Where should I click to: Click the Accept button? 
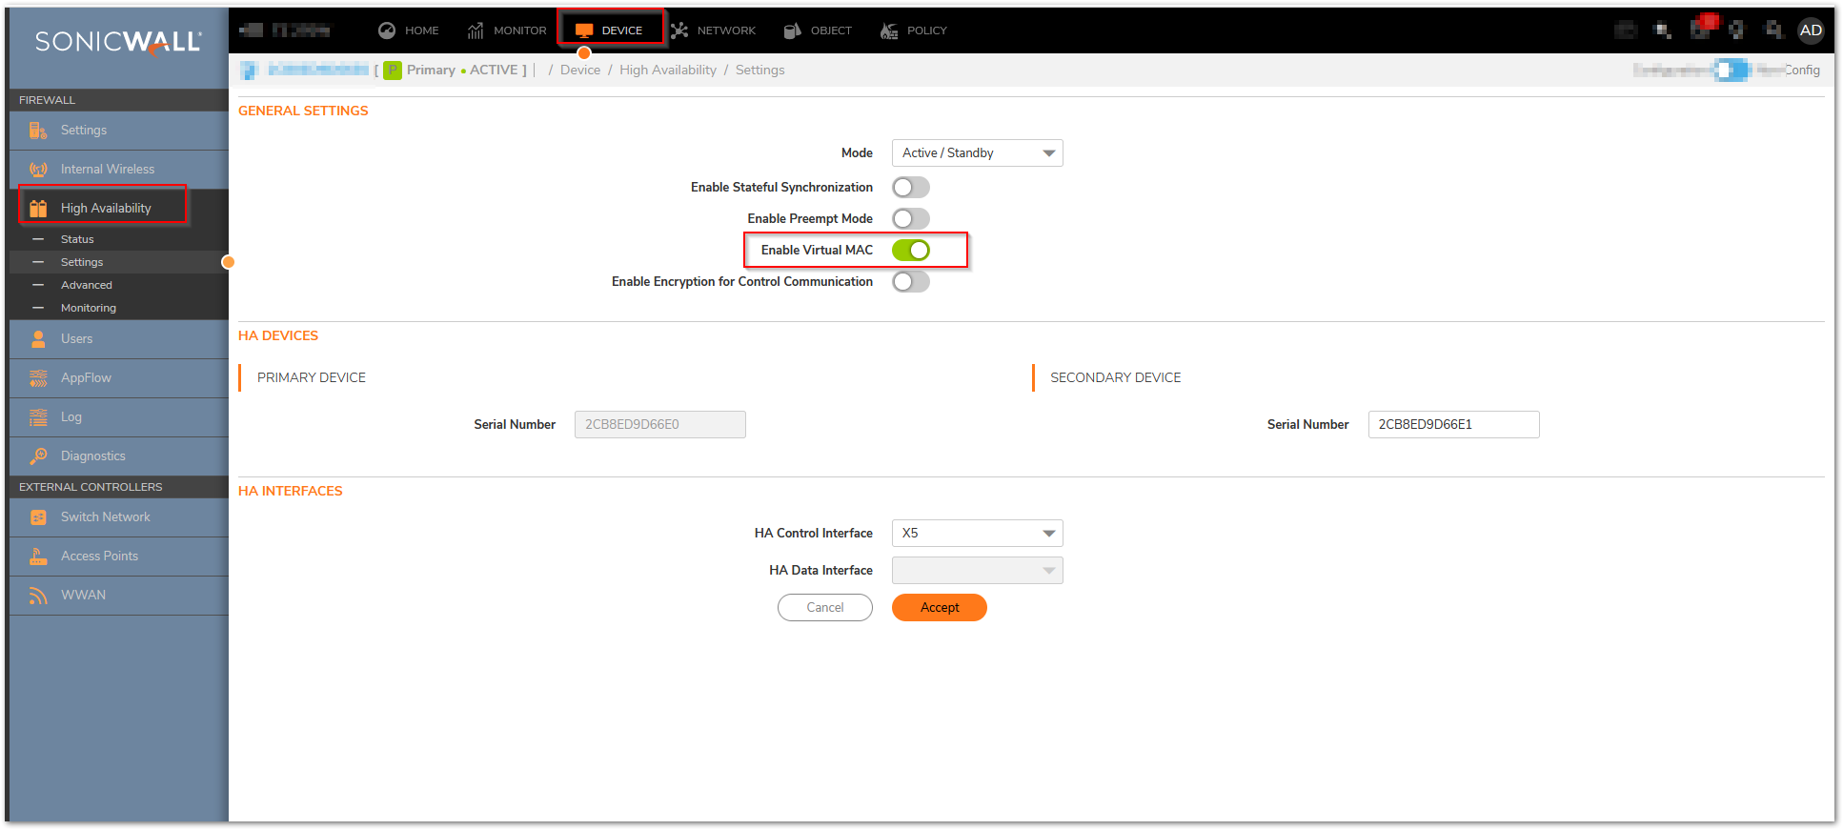click(x=940, y=608)
